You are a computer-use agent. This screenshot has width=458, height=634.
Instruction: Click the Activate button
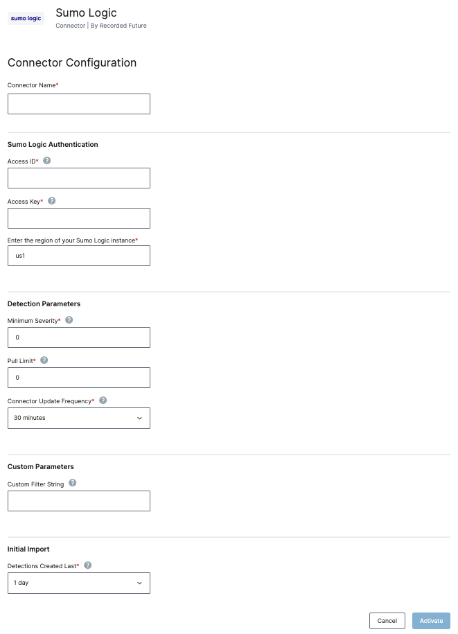click(431, 620)
